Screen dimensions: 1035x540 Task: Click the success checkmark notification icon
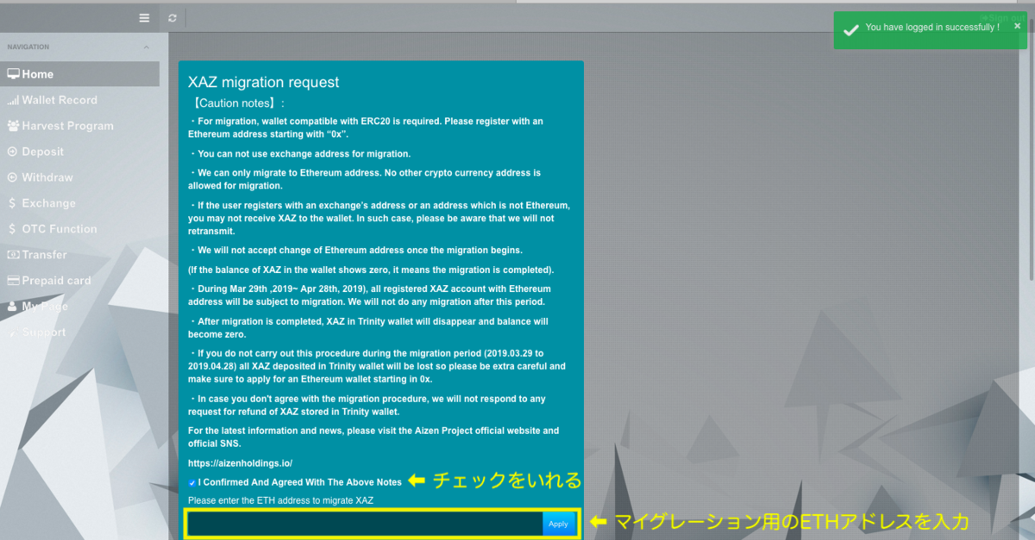[x=850, y=30]
